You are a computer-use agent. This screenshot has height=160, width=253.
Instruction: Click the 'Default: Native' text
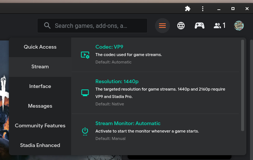[x=110, y=104]
